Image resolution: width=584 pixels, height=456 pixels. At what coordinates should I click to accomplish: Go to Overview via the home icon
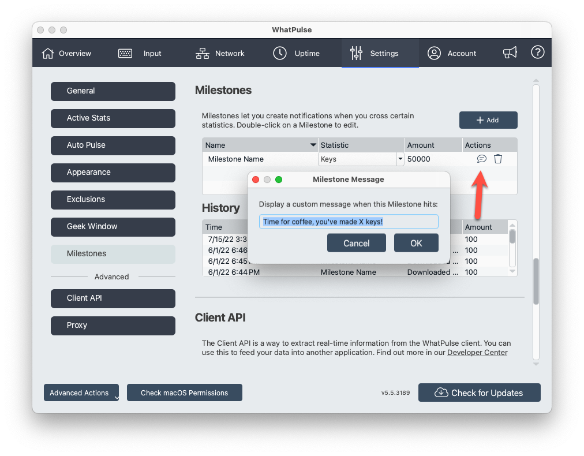pyautogui.click(x=48, y=53)
